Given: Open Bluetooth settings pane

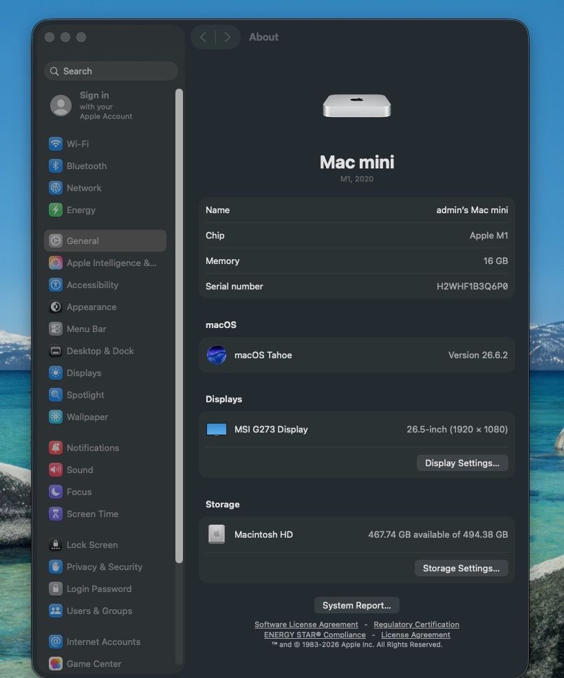Looking at the screenshot, I should coord(105,166).
